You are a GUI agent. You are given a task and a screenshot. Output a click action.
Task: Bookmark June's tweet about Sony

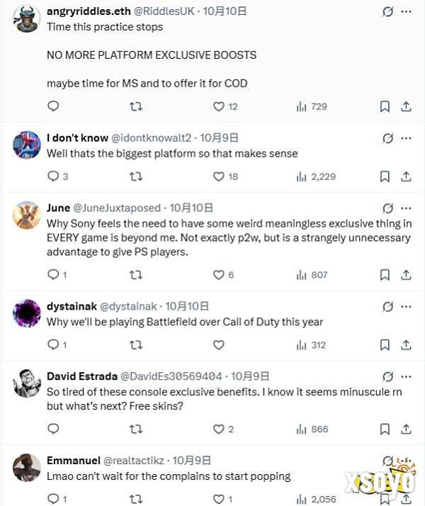click(385, 275)
